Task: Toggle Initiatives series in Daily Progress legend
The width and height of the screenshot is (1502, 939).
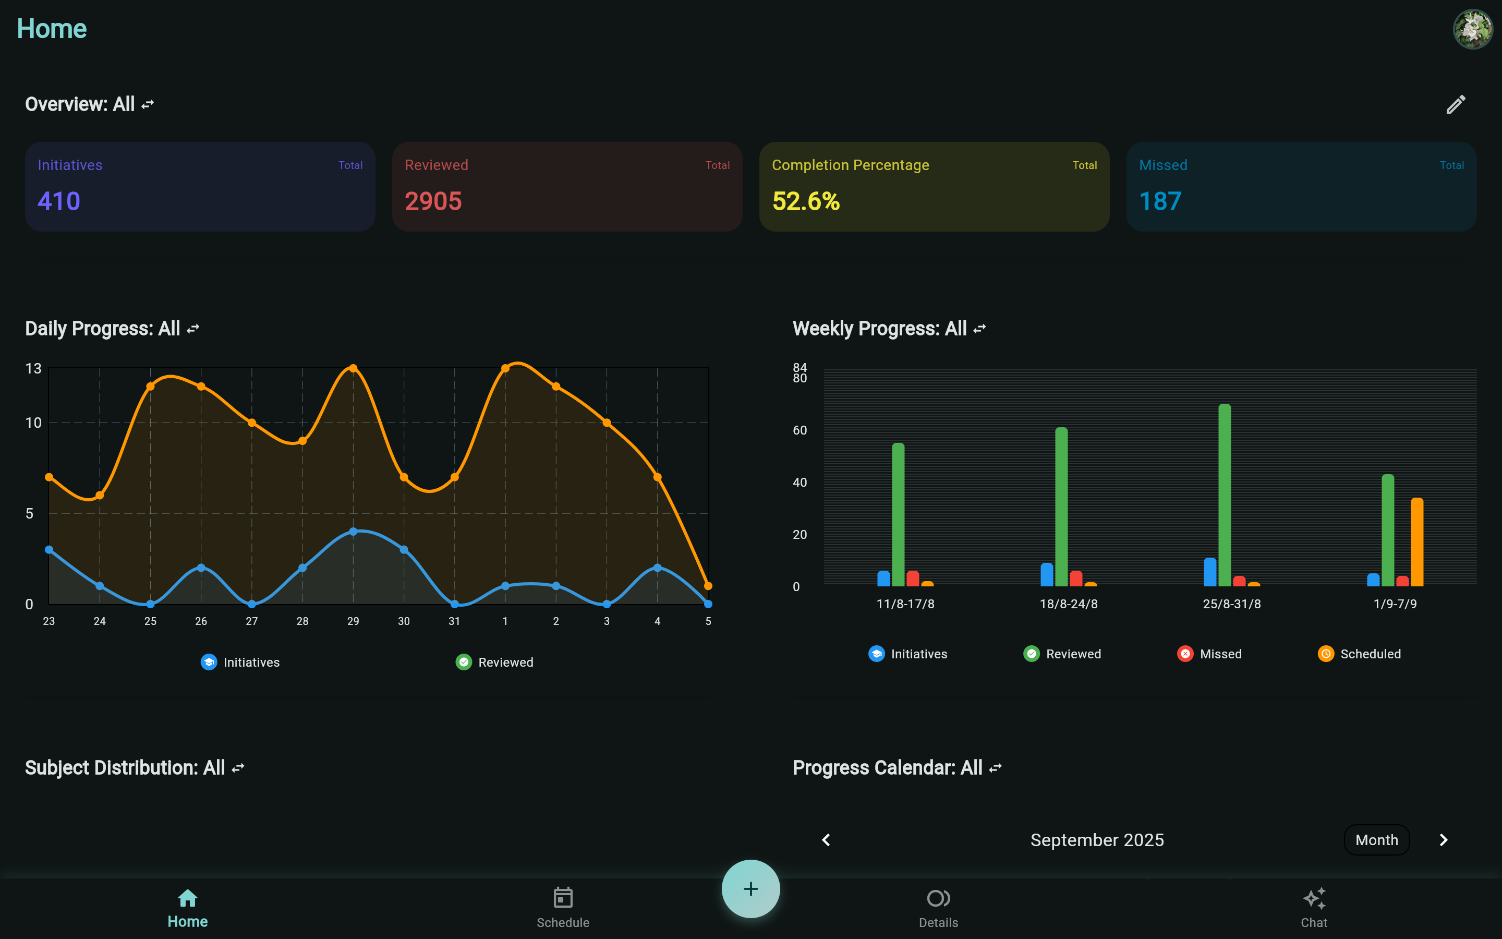Action: point(240,662)
